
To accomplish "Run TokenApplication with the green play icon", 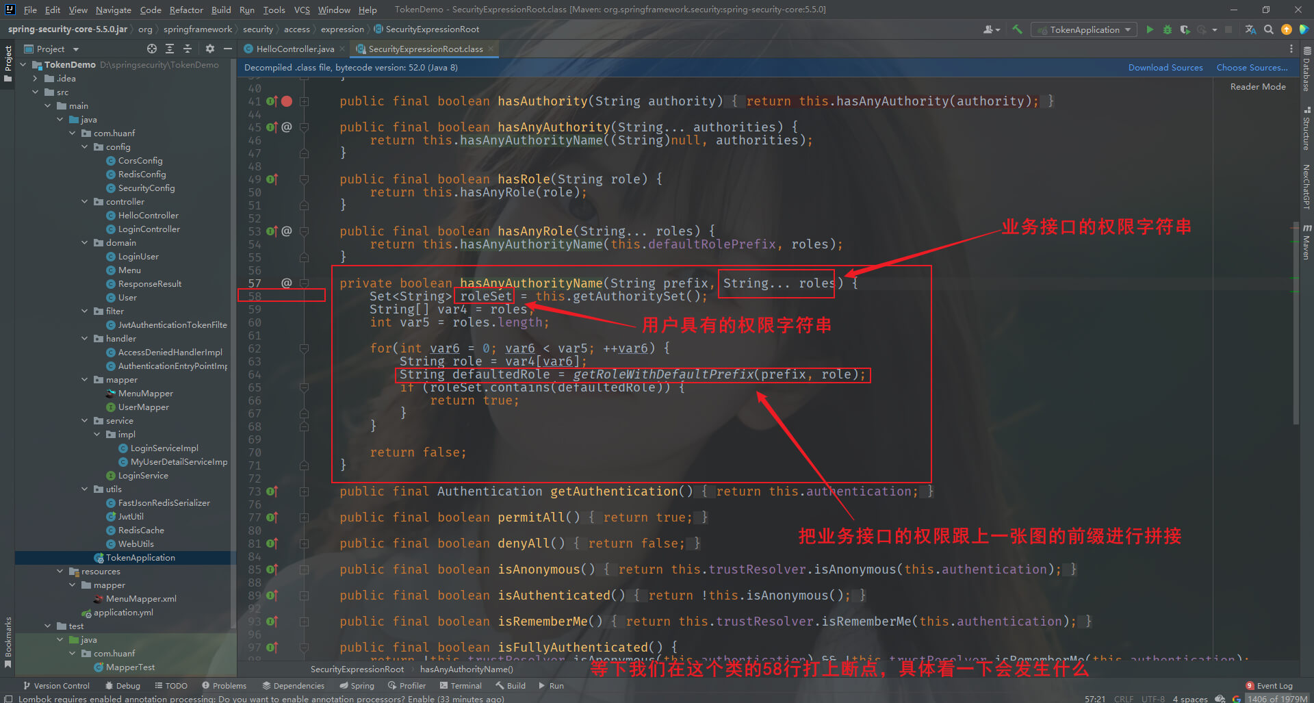I will click(x=1150, y=29).
